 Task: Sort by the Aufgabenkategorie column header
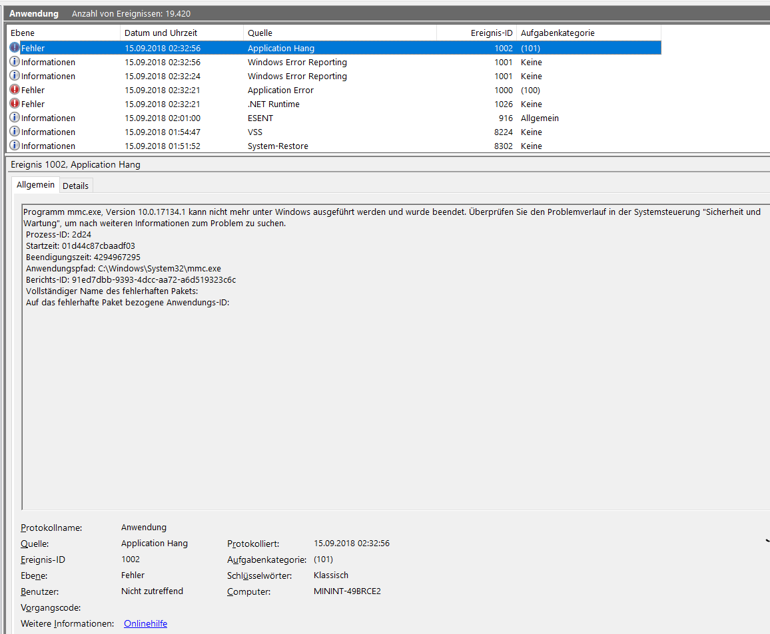(x=589, y=33)
